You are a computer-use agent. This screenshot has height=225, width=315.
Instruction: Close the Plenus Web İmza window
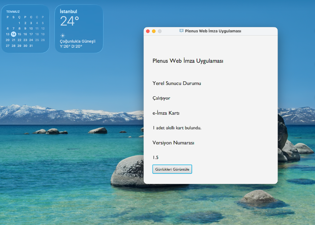click(148, 31)
